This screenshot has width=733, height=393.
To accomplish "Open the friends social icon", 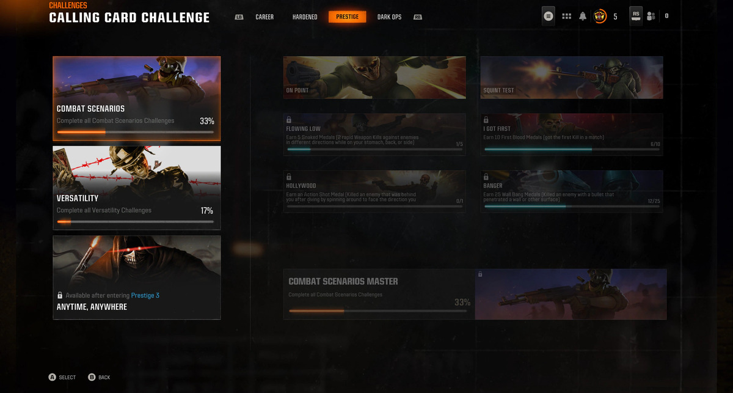I will 651,17.
